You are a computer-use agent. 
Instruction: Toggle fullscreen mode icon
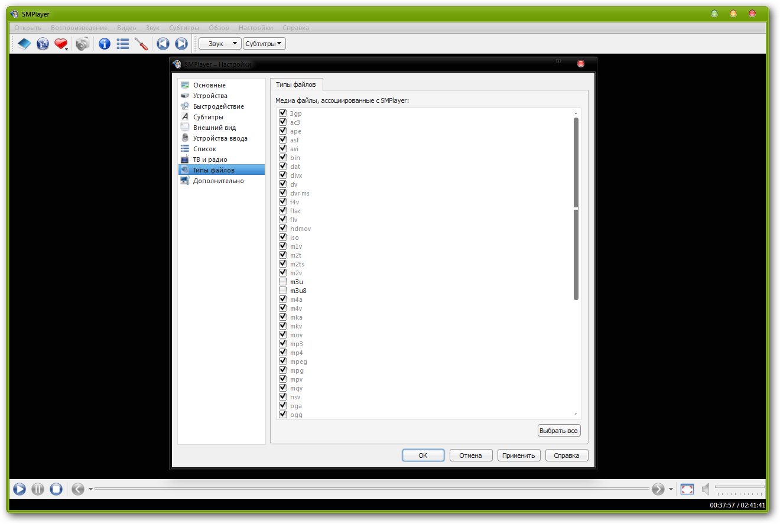pos(687,489)
